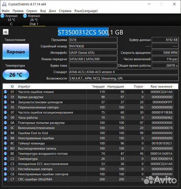
Task: Click status icon for Неисправимые ошибки секторов
Action: tap(5, 174)
